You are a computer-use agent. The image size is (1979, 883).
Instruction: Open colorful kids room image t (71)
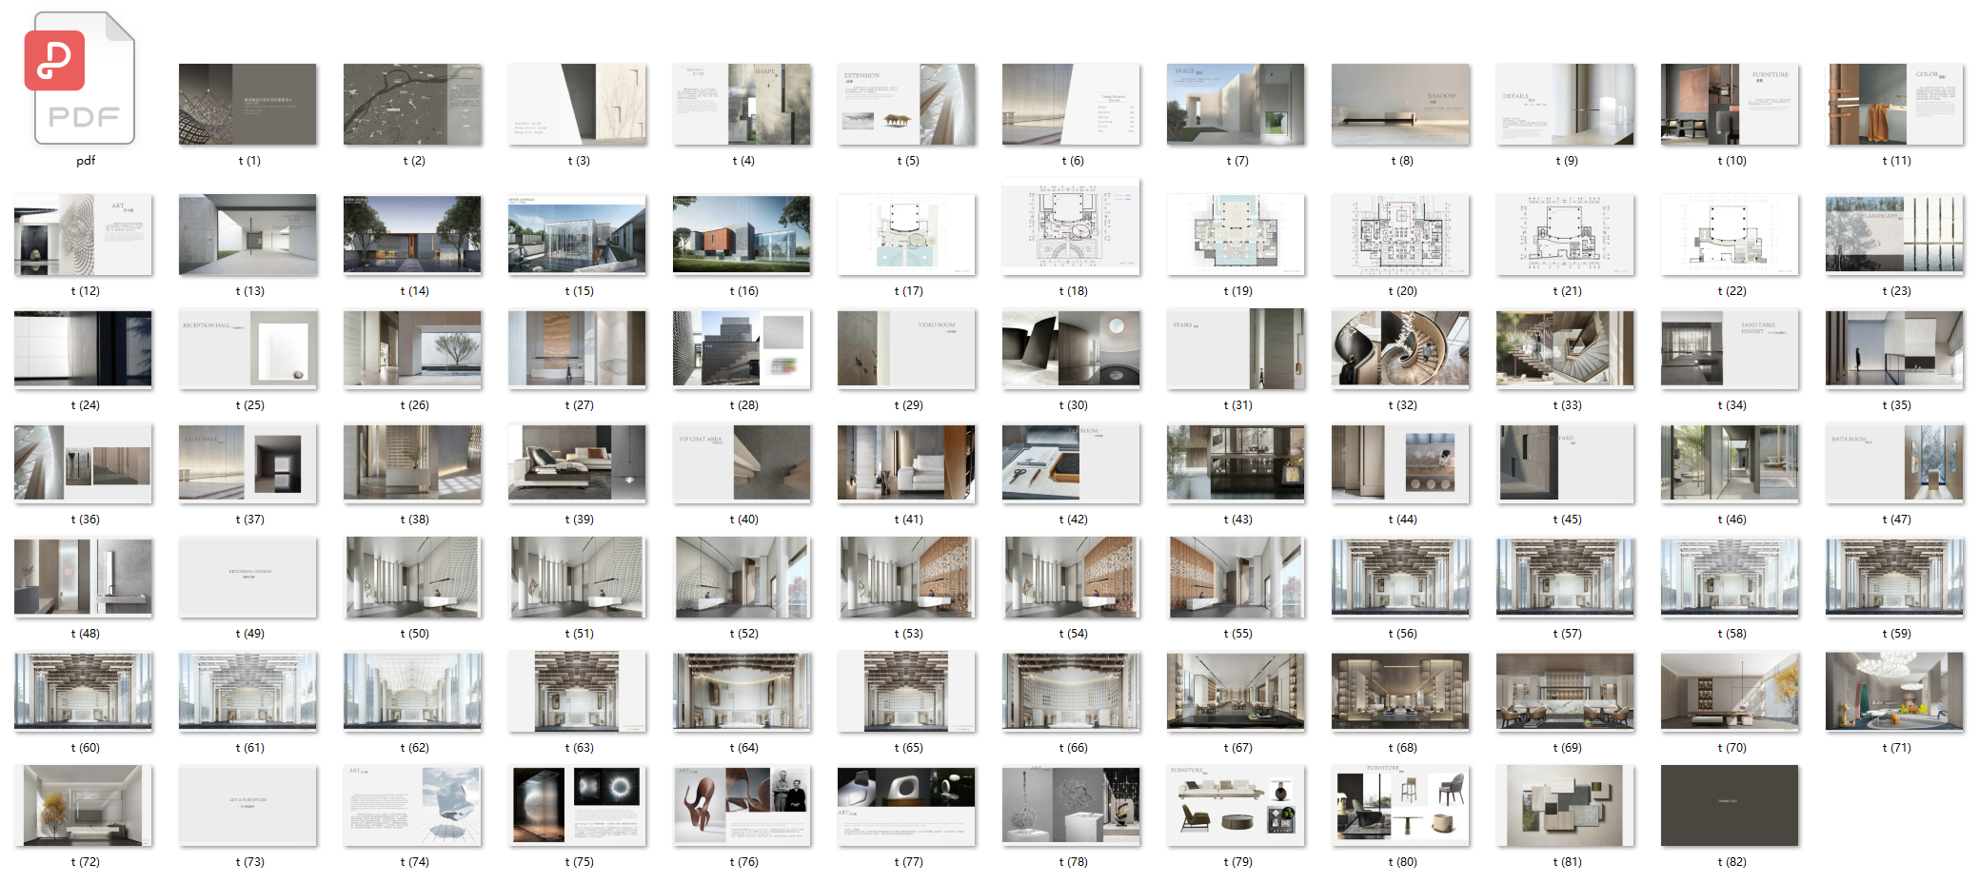click(x=1894, y=692)
